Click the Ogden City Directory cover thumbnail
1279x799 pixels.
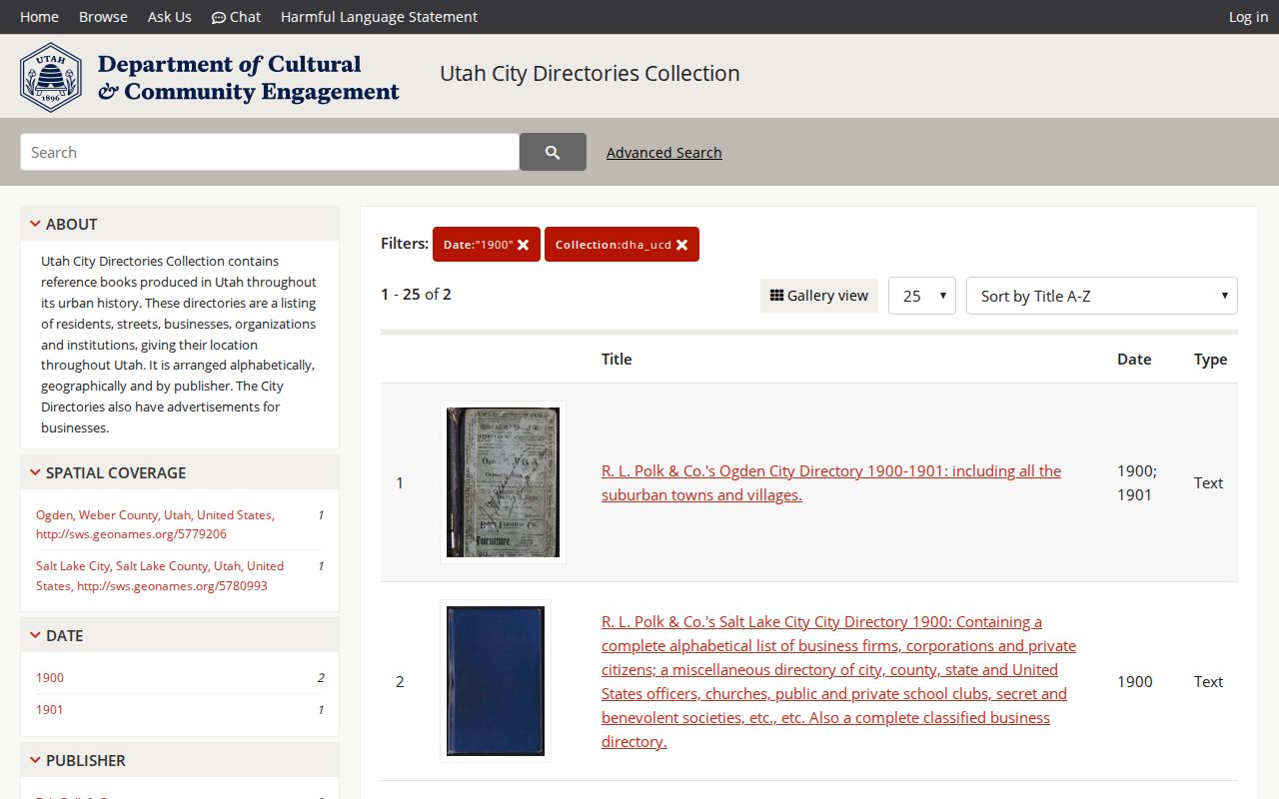pyautogui.click(x=503, y=482)
